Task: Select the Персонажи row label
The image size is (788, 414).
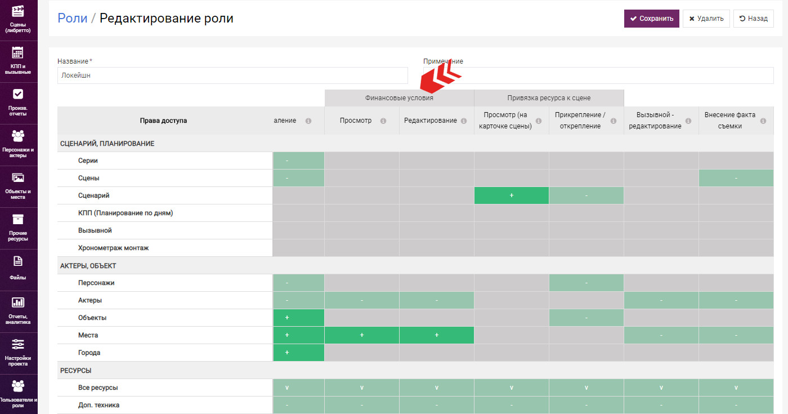Action: point(96,283)
